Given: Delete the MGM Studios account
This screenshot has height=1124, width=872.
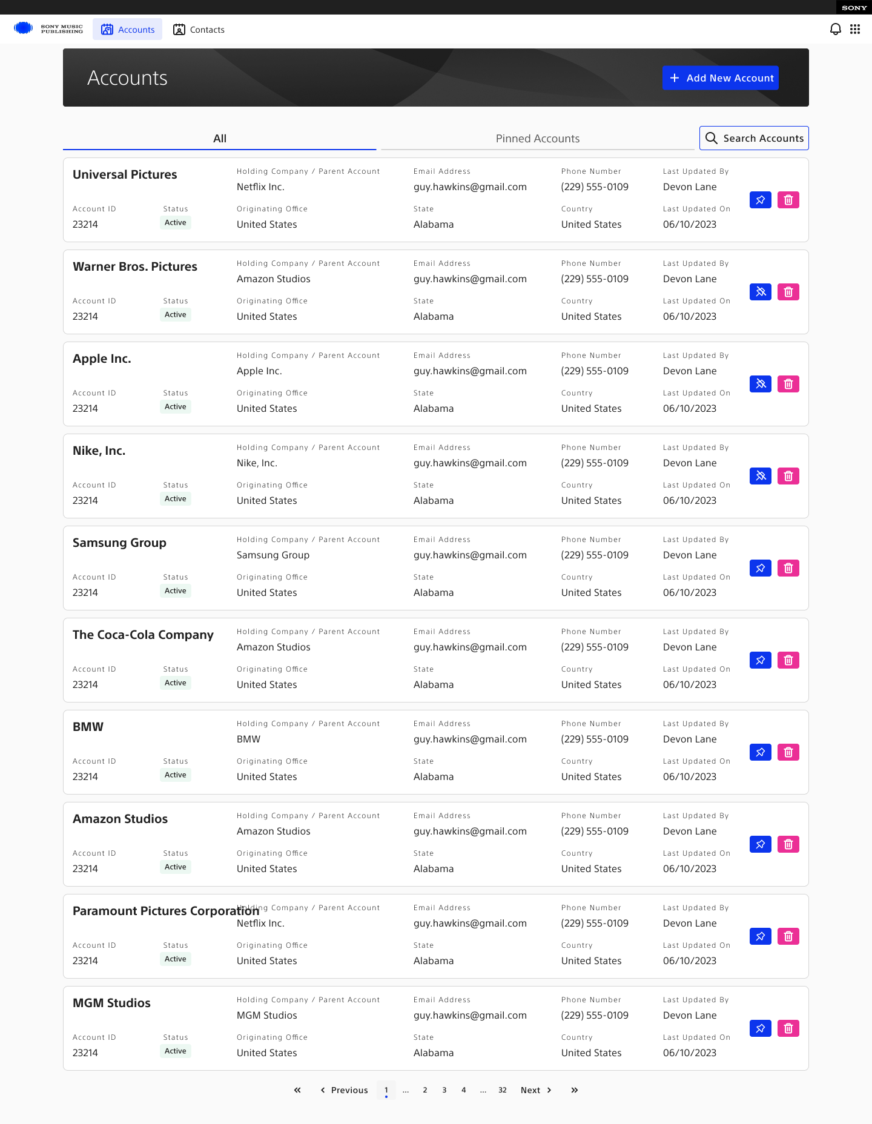Looking at the screenshot, I should 788,1028.
